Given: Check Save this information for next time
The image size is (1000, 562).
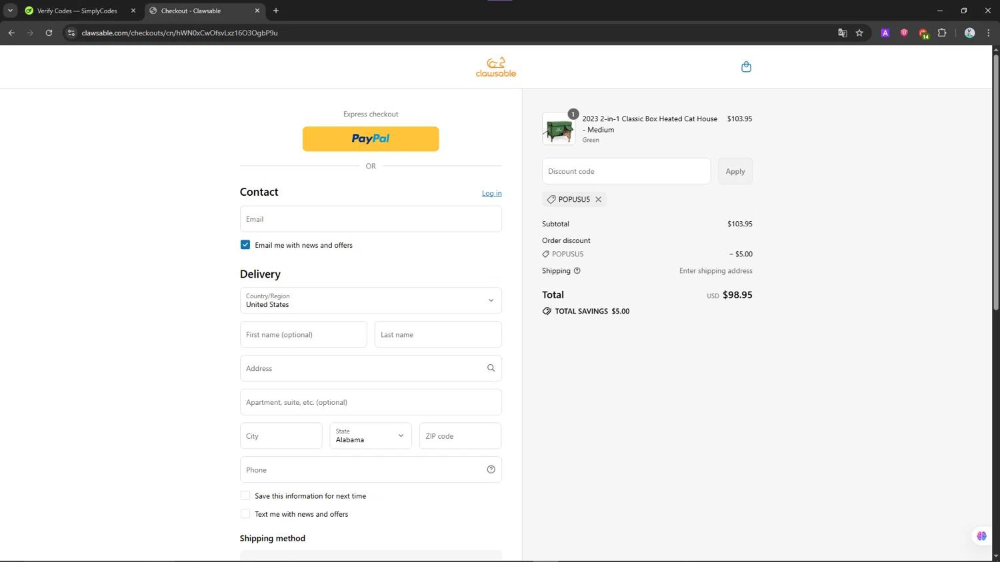Looking at the screenshot, I should pos(245,496).
